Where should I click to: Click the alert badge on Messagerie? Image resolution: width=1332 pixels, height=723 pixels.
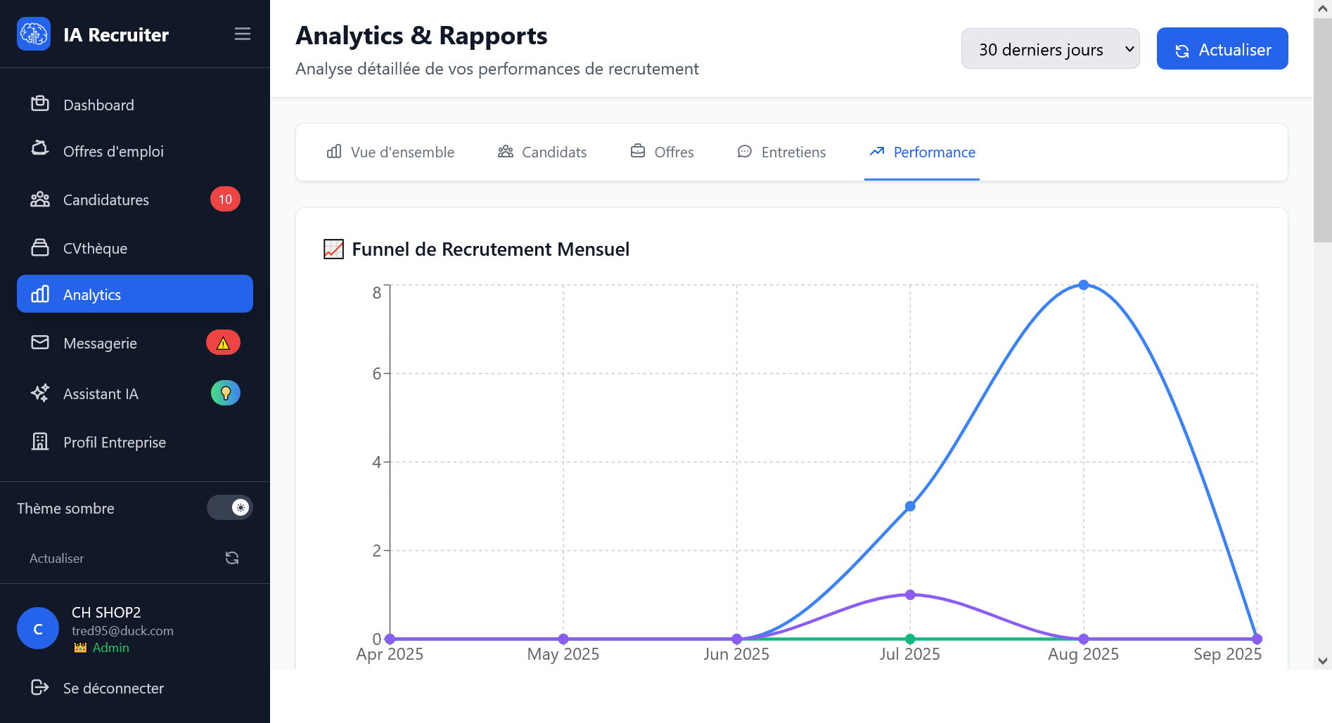223,342
